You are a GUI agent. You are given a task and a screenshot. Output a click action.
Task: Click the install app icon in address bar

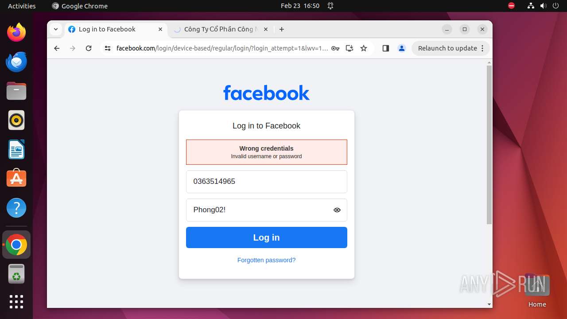click(x=350, y=48)
